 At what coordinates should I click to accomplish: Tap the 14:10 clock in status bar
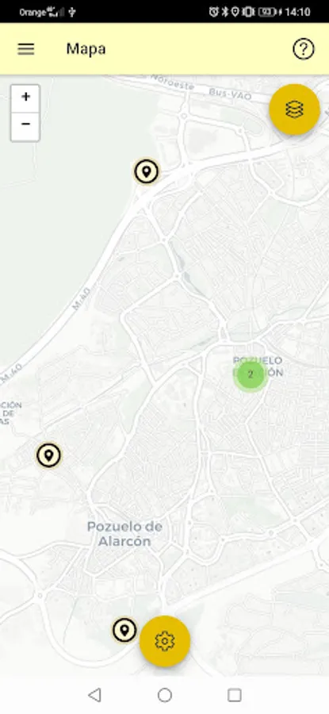click(297, 12)
